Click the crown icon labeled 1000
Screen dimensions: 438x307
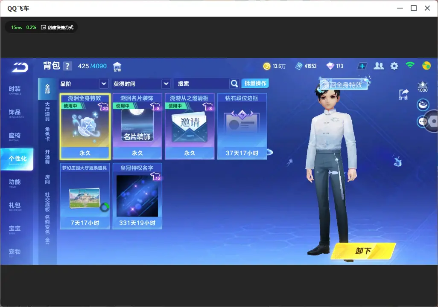tap(423, 87)
